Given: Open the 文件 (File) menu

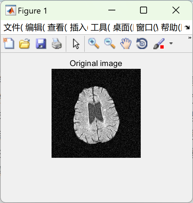Looking at the screenshot, I should (x=13, y=27).
